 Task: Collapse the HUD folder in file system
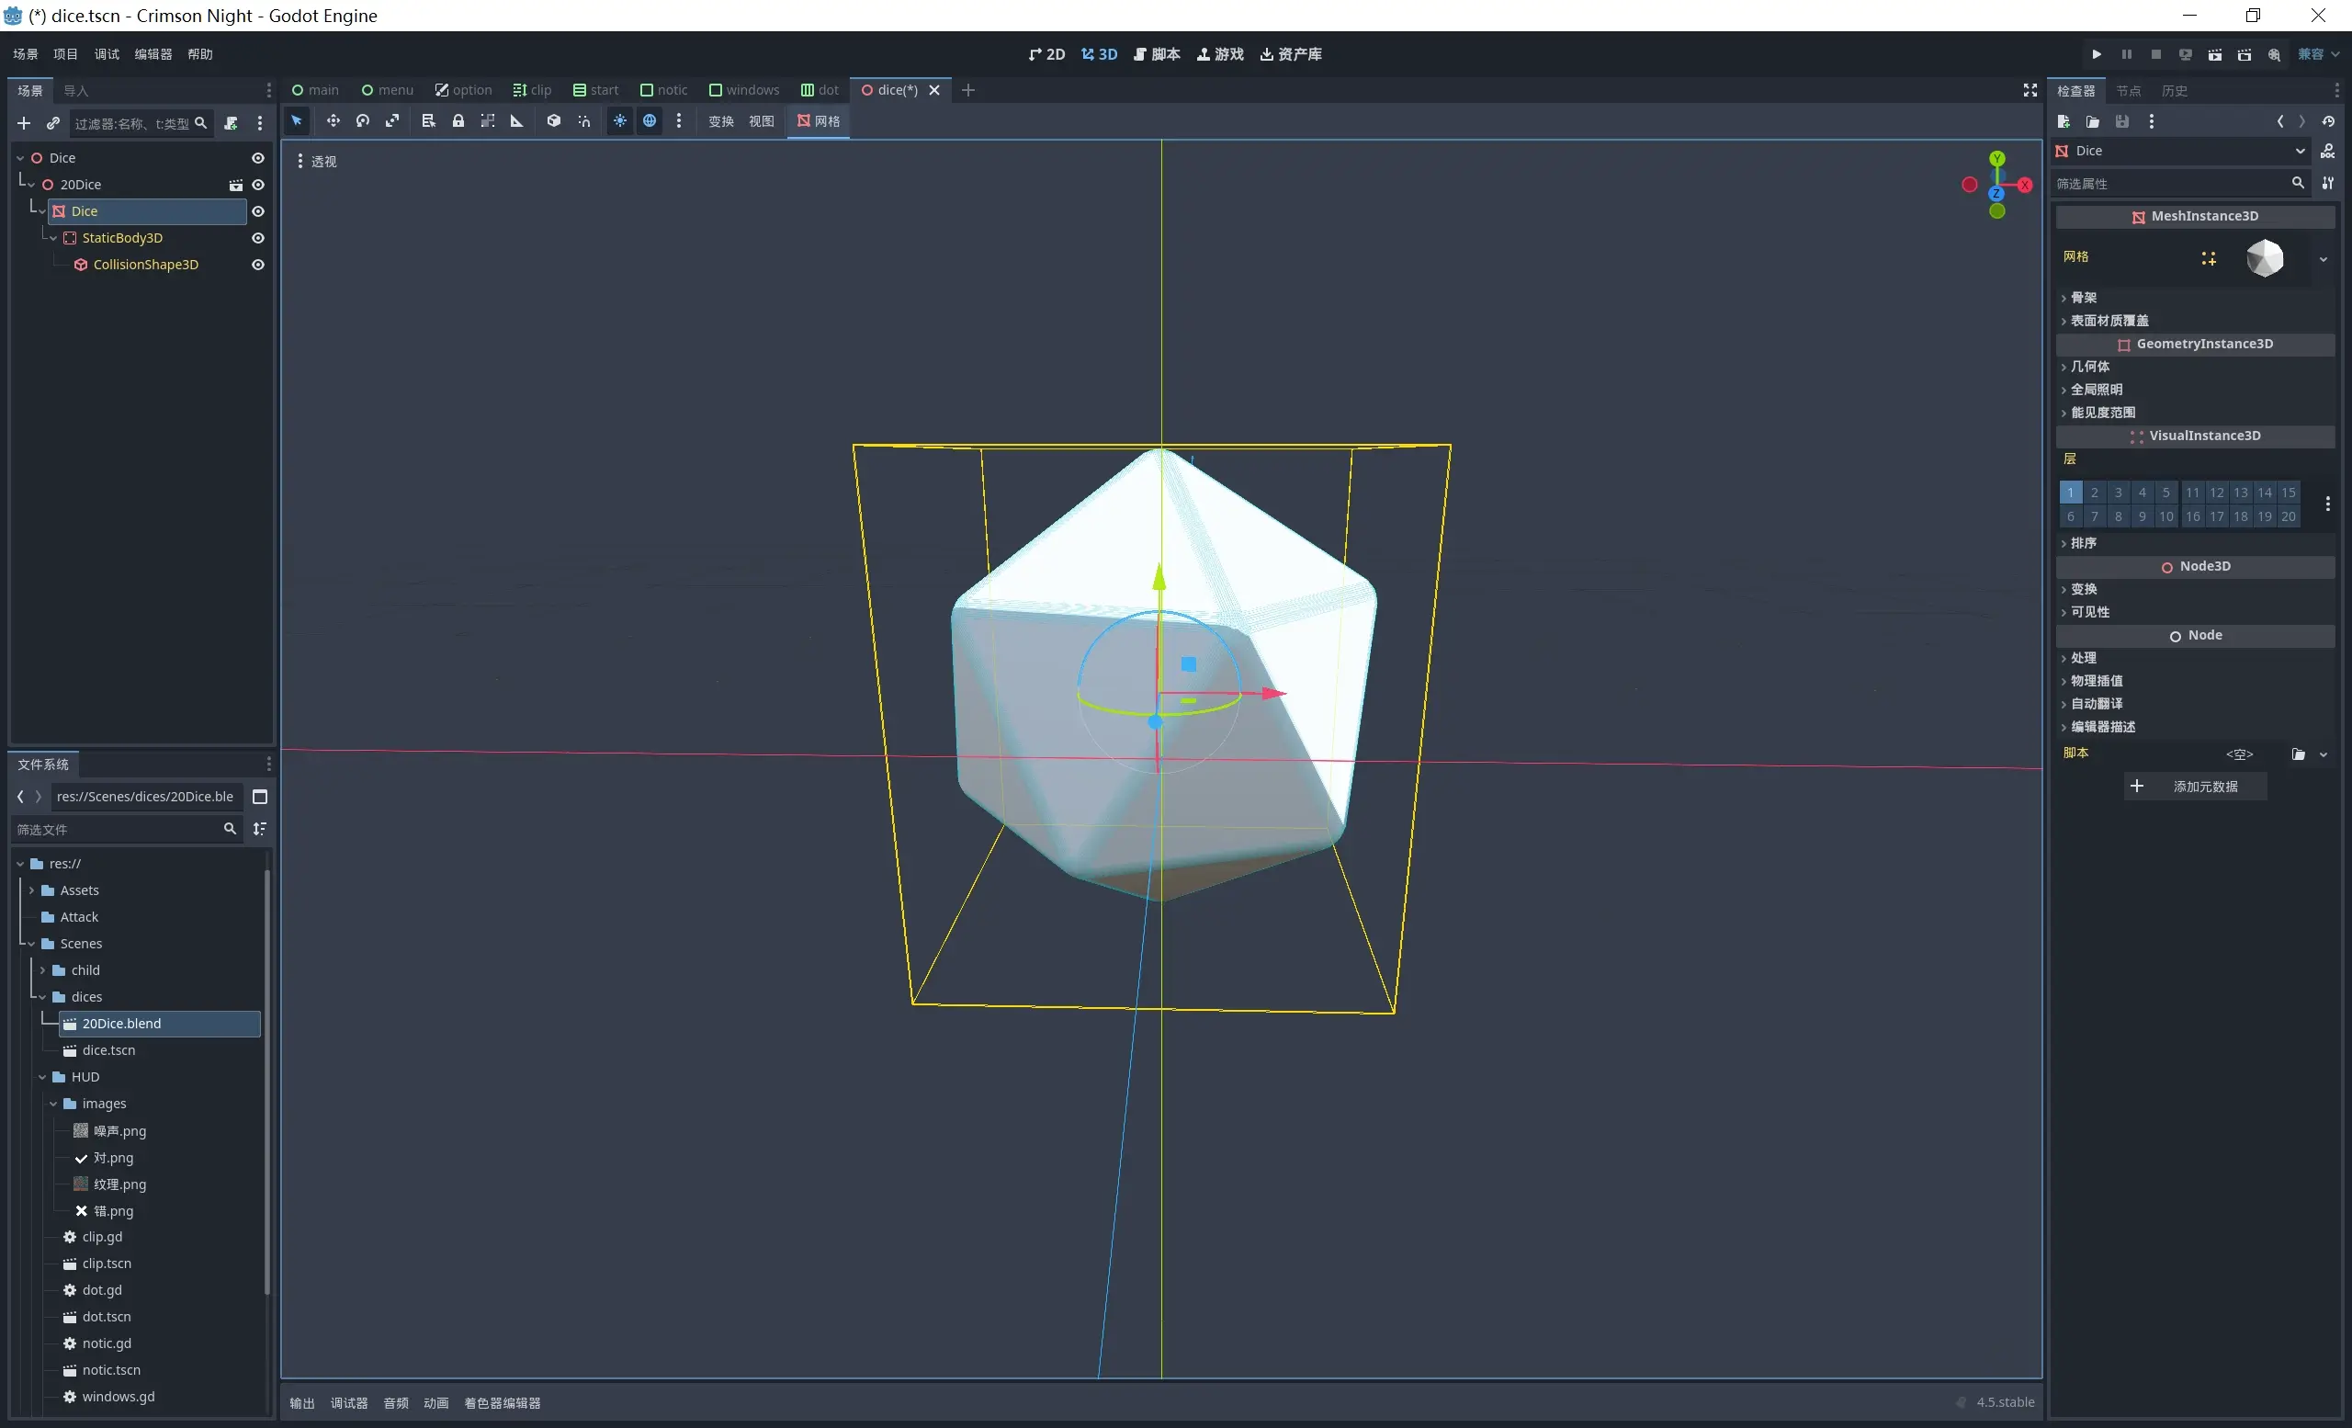[x=42, y=1077]
